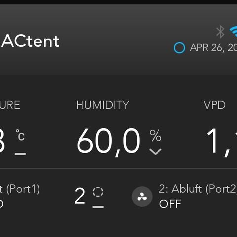
Task: Click the dash indicator under °C
Action: tap(20, 154)
